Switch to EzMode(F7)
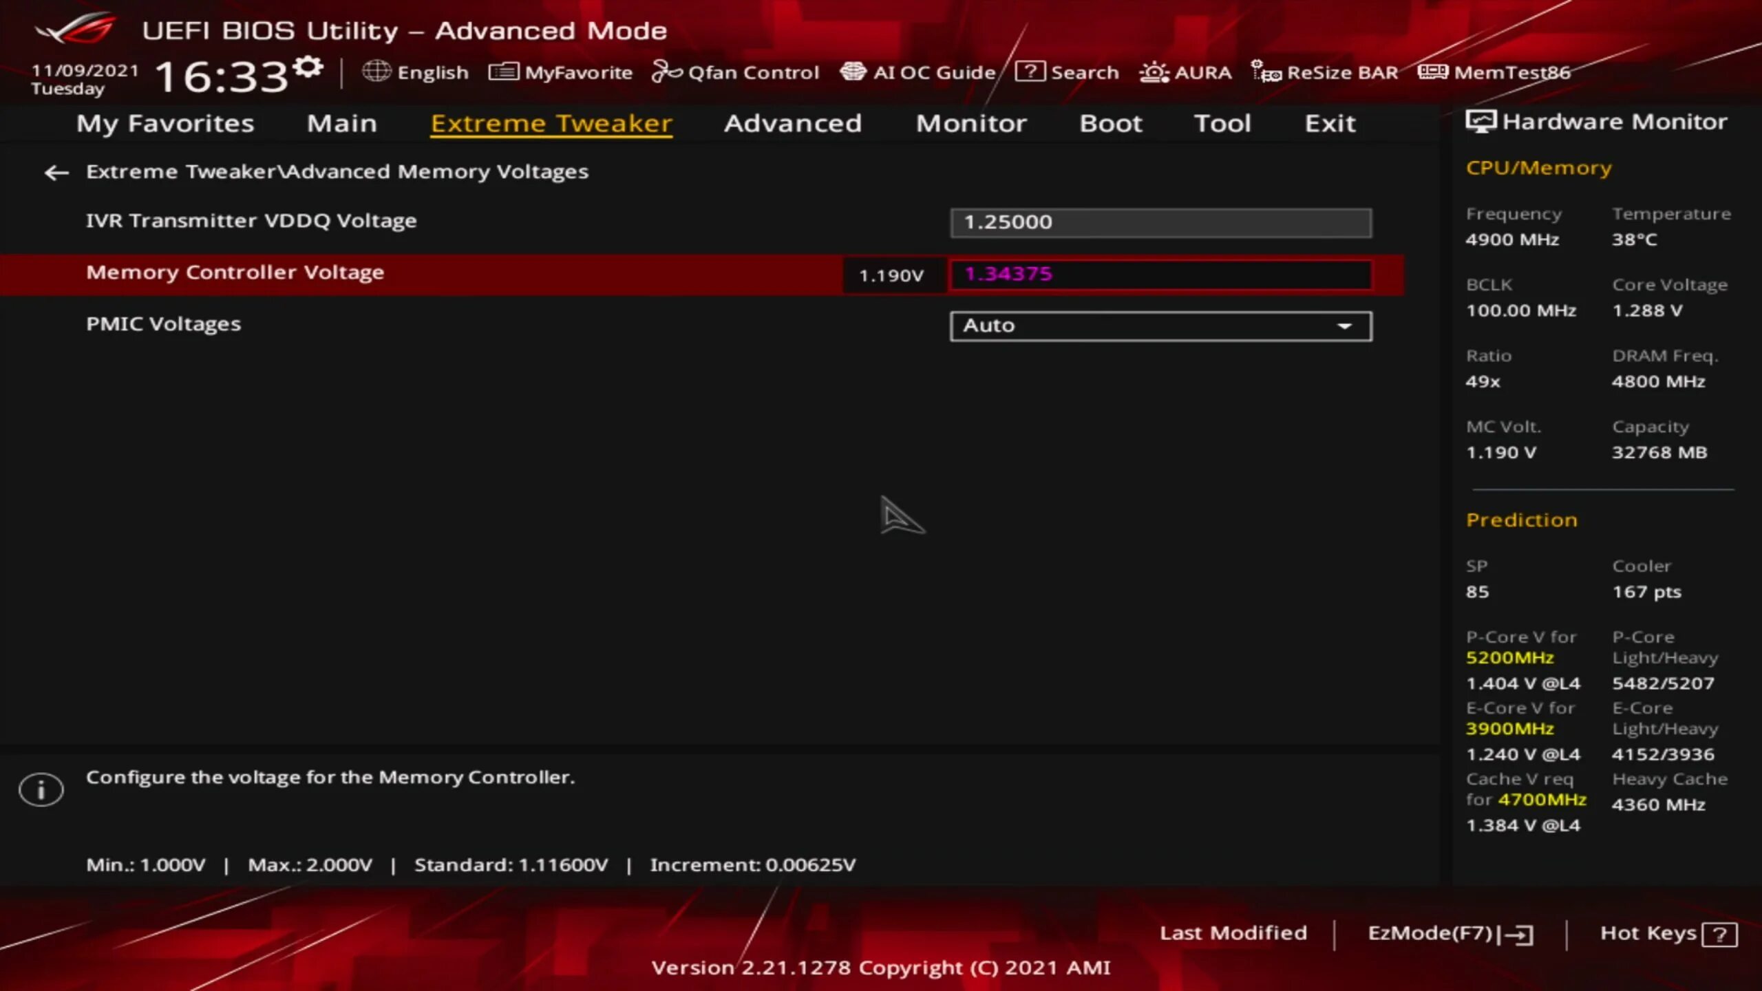The image size is (1762, 991). tap(1450, 934)
